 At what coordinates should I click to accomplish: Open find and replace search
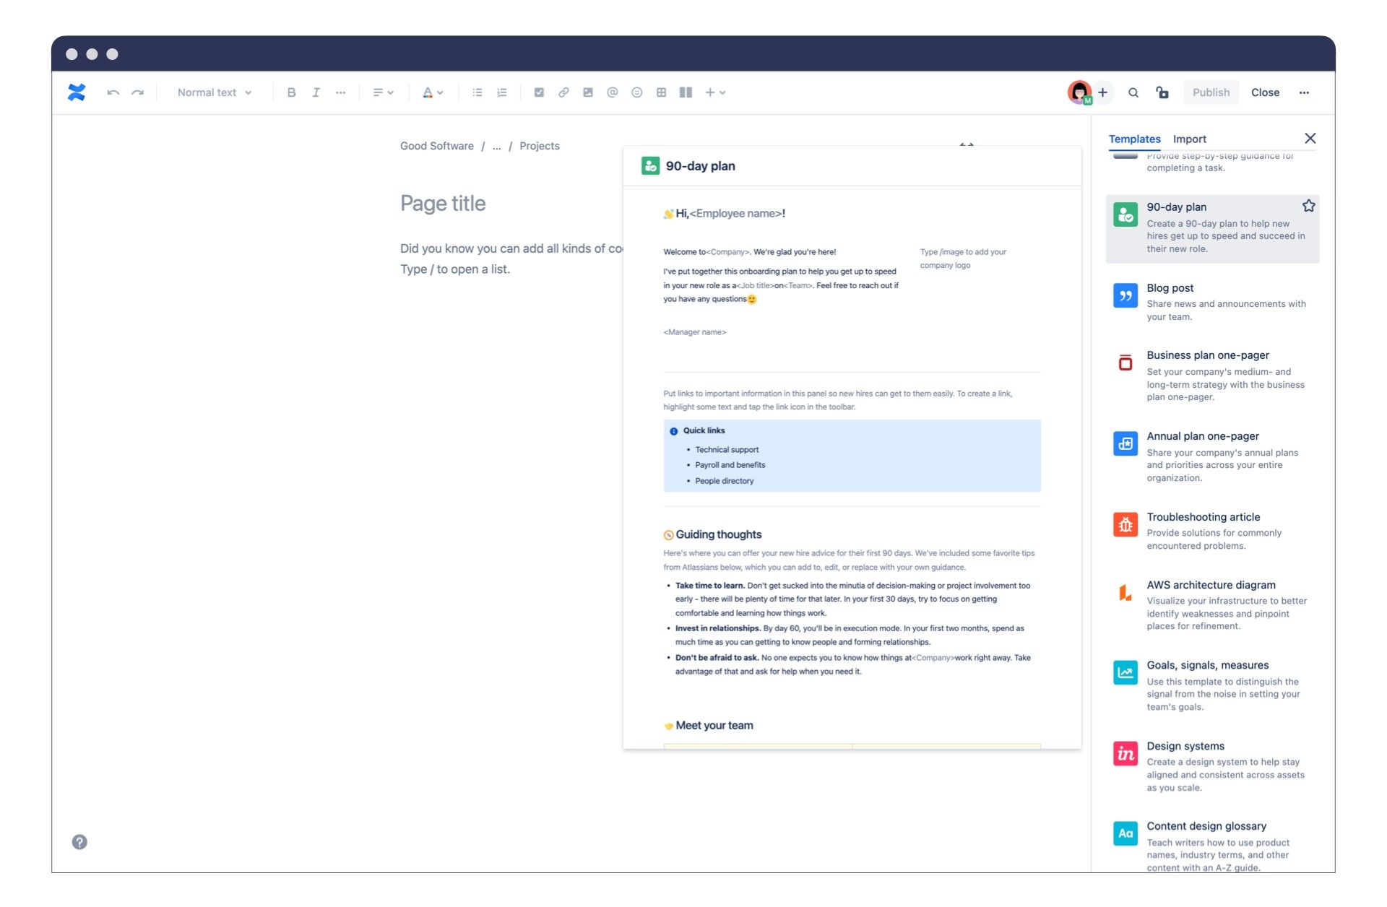1133,92
